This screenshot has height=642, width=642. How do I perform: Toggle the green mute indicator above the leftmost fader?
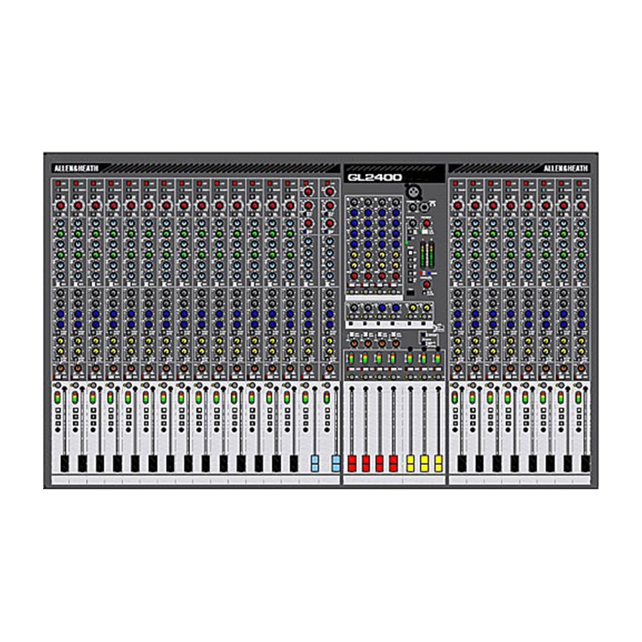pyautogui.click(x=57, y=399)
